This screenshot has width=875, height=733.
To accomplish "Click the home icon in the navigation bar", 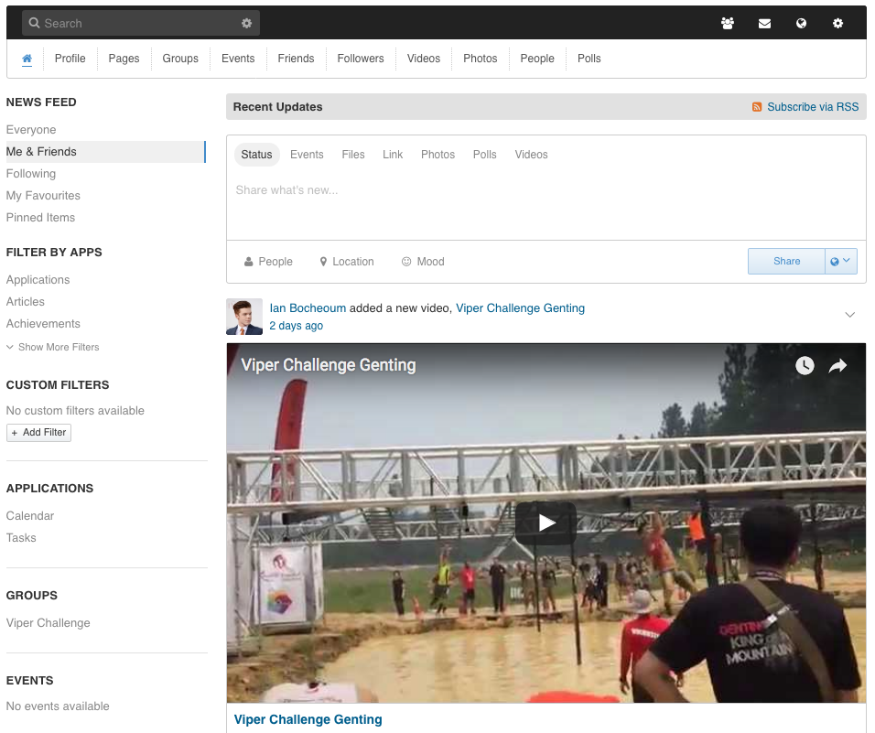I will (27, 58).
